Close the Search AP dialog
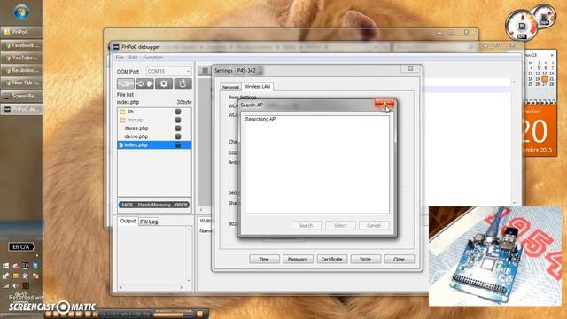The width and height of the screenshot is (567, 319). [x=384, y=104]
